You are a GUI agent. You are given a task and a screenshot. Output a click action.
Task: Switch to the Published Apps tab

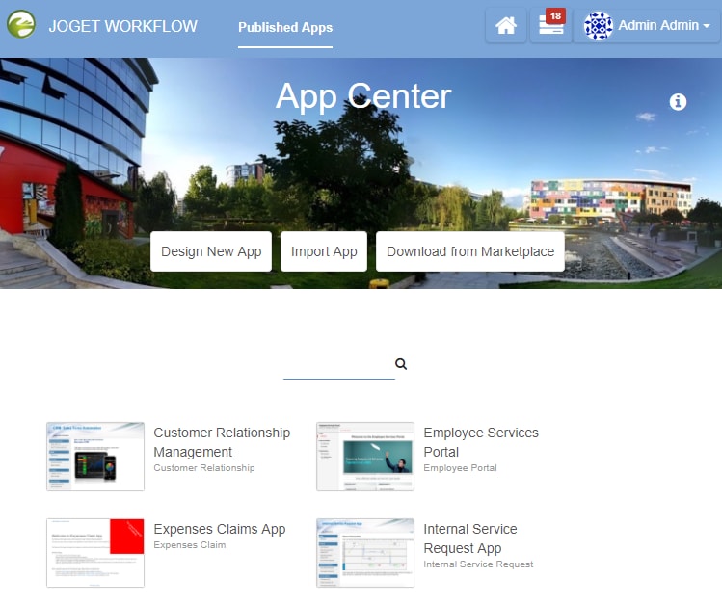(285, 28)
